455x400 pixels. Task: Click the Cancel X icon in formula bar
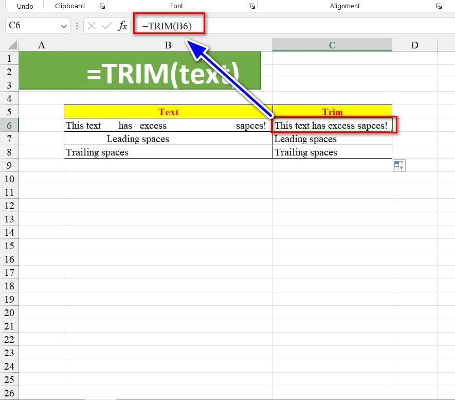92,26
